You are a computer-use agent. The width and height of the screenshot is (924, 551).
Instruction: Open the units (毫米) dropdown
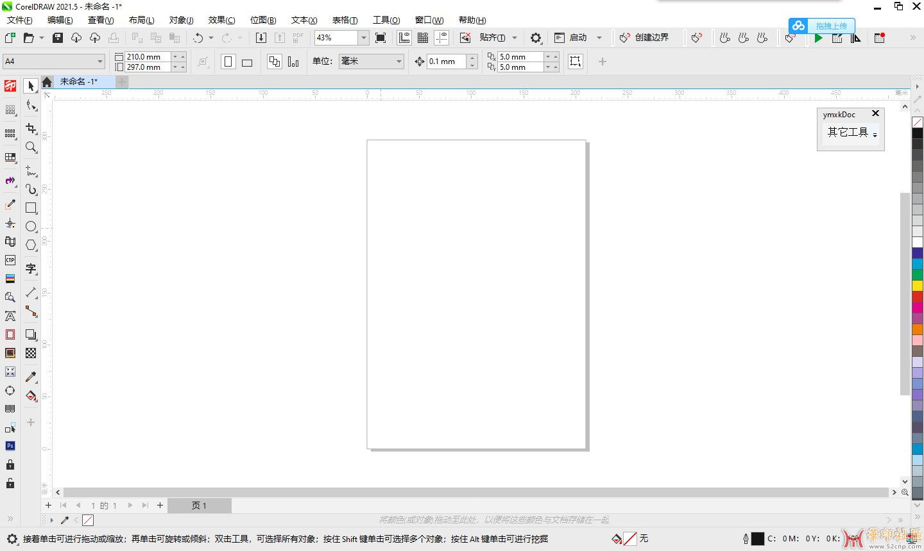click(x=398, y=62)
